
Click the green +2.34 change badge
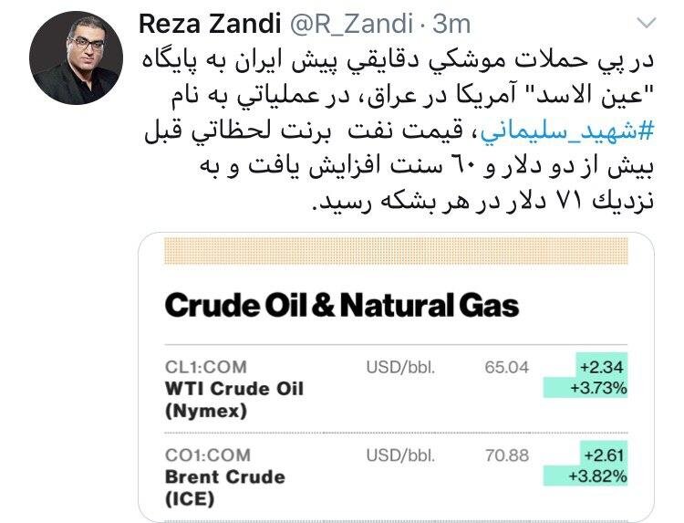click(x=602, y=366)
